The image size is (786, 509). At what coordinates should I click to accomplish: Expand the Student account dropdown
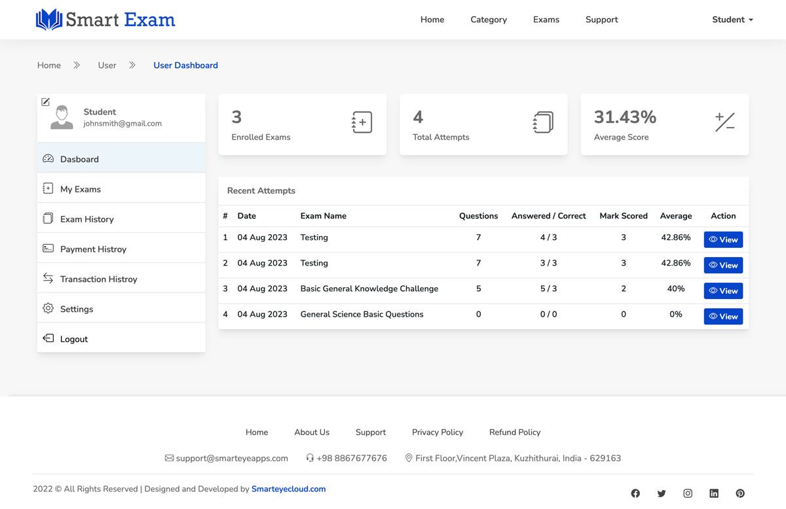[x=732, y=20]
